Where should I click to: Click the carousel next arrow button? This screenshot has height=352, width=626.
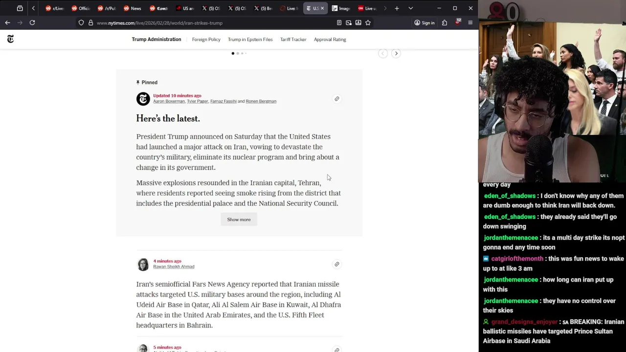point(396,53)
